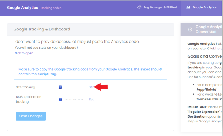Follow the "here" link in Conversion panel
Image resolution: width=223 pixels, height=136 pixels.
pos(218,48)
